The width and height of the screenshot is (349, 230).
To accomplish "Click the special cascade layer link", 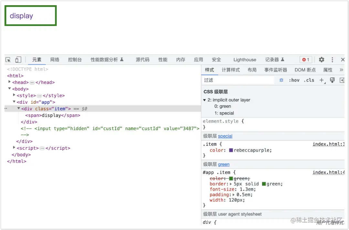I will click(x=225, y=136).
